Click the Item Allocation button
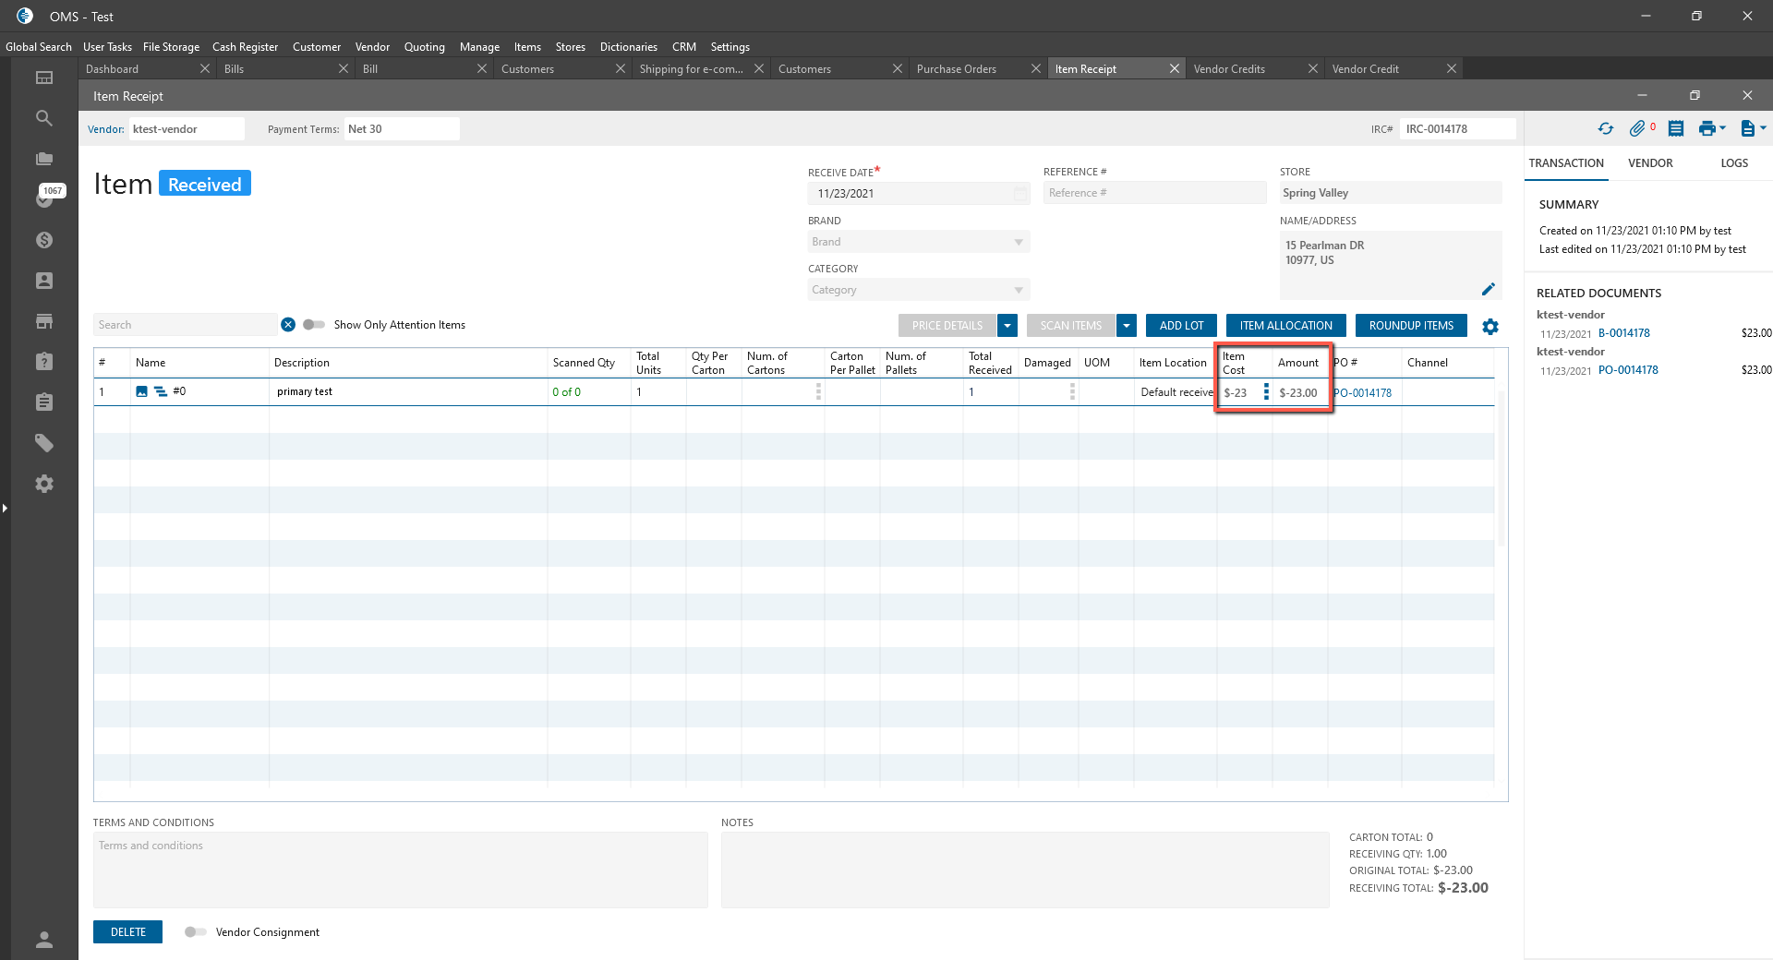Viewport: 1773px width, 960px height. [1285, 326]
